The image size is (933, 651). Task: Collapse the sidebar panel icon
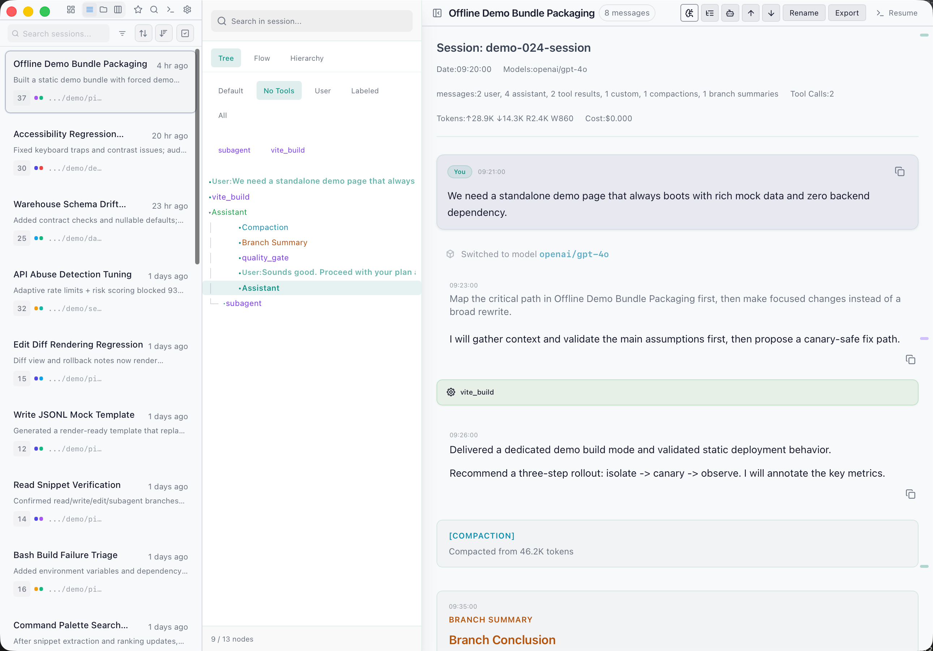tap(437, 13)
